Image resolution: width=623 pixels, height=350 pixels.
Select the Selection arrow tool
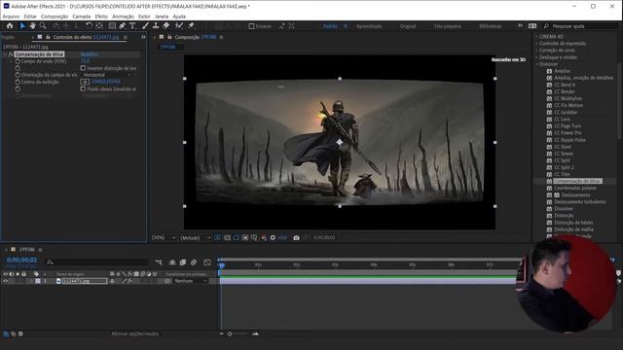tap(22, 26)
